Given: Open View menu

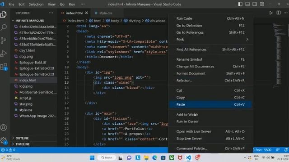Looking at the screenshot, I should tap(51, 4).
